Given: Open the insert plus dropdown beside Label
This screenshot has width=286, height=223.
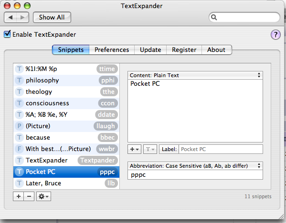Looking at the screenshot, I should pos(135,149).
